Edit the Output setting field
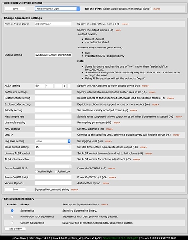 click(x=53, y=55)
